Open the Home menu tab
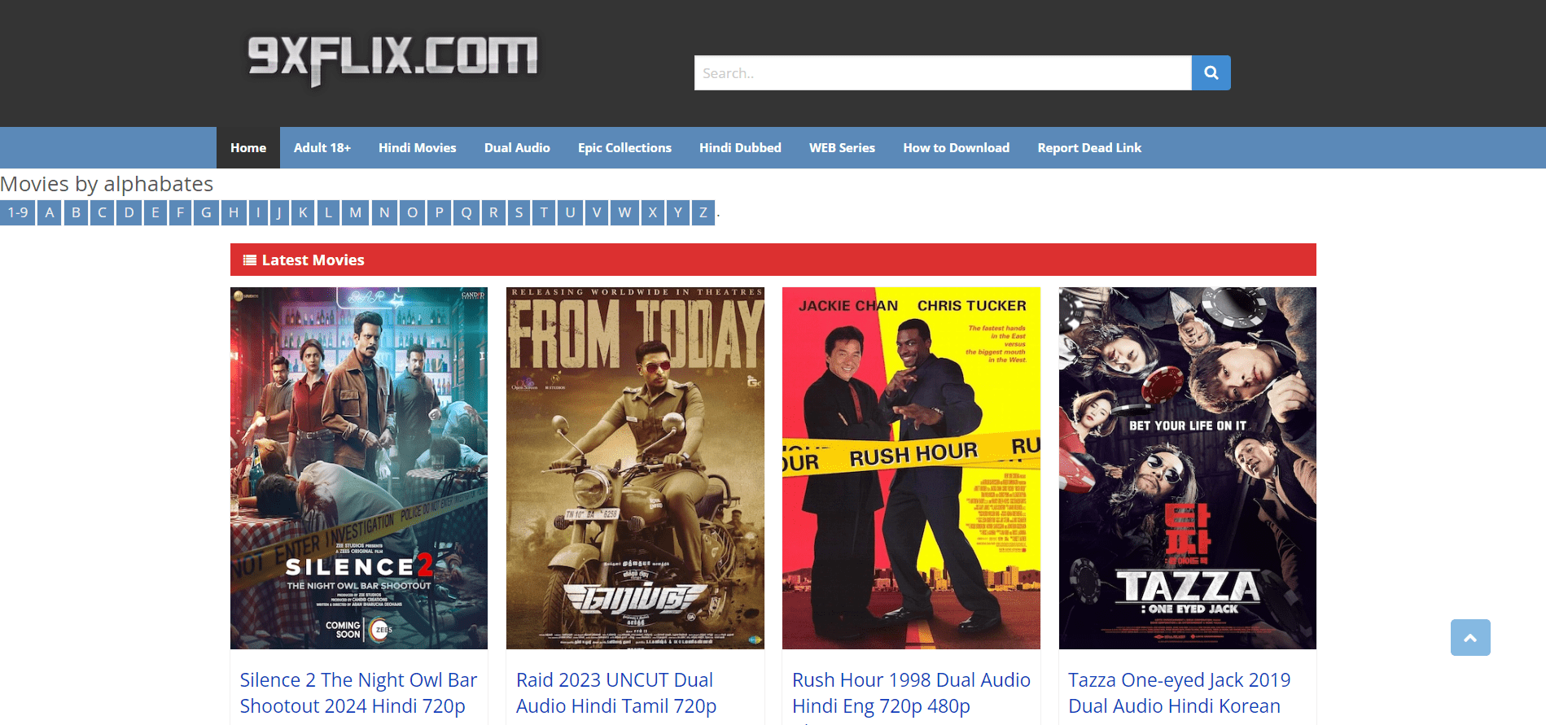1546x725 pixels. pos(248,148)
